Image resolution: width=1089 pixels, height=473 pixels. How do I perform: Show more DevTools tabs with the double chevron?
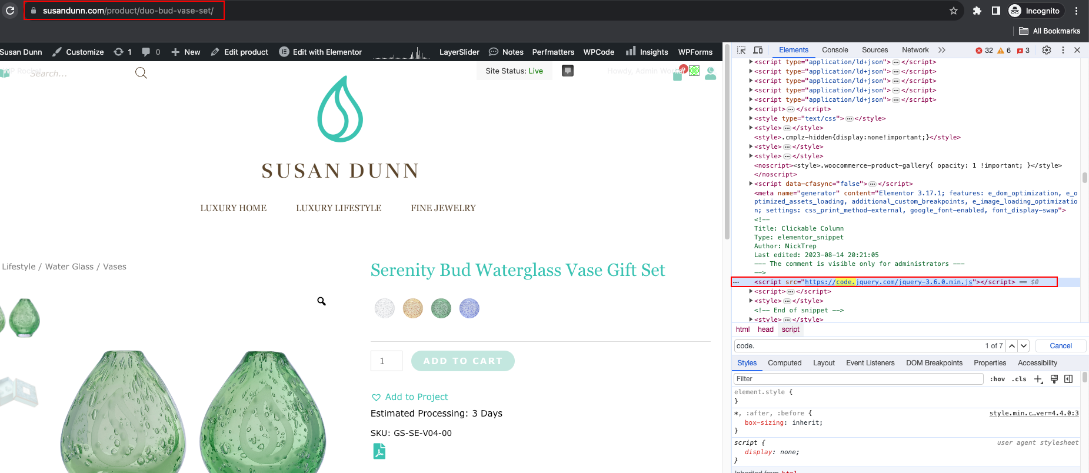click(x=942, y=50)
